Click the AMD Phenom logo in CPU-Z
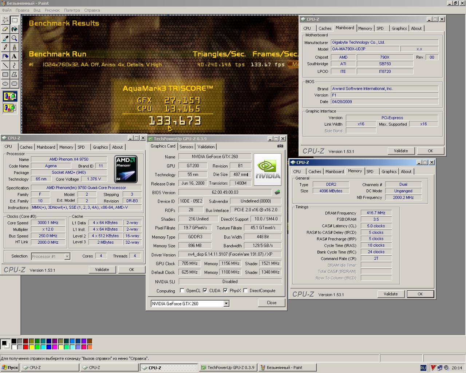The width and height of the screenshot is (466, 373). 126,169
